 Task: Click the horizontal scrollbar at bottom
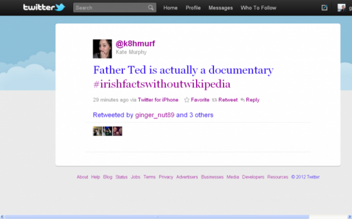157,217
